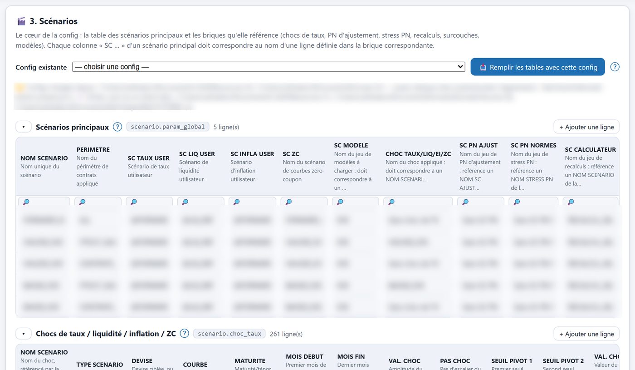Click the SC LIQ USER filter field
This screenshot has width=635, height=370.
[x=200, y=202]
